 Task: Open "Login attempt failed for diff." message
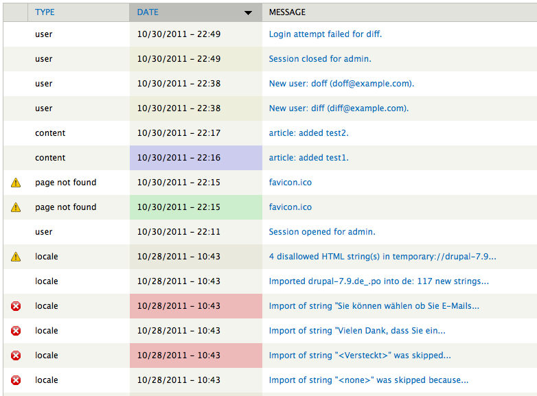325,34
